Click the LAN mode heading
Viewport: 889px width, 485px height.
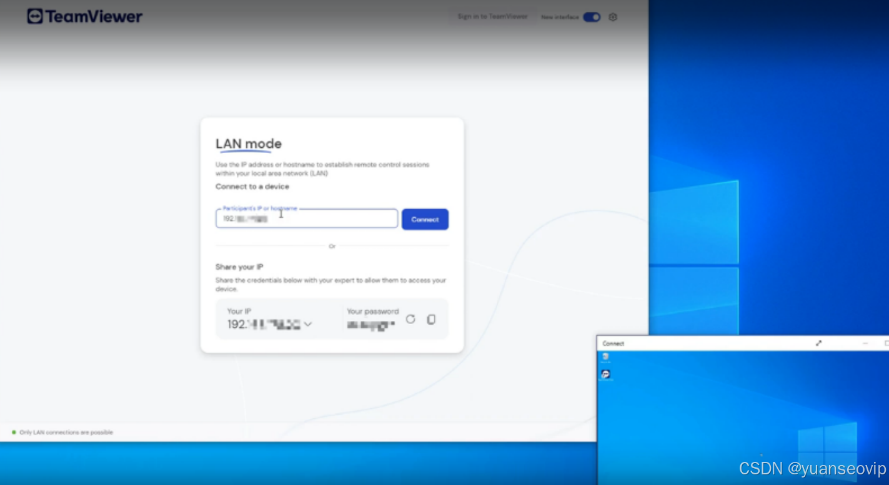249,144
